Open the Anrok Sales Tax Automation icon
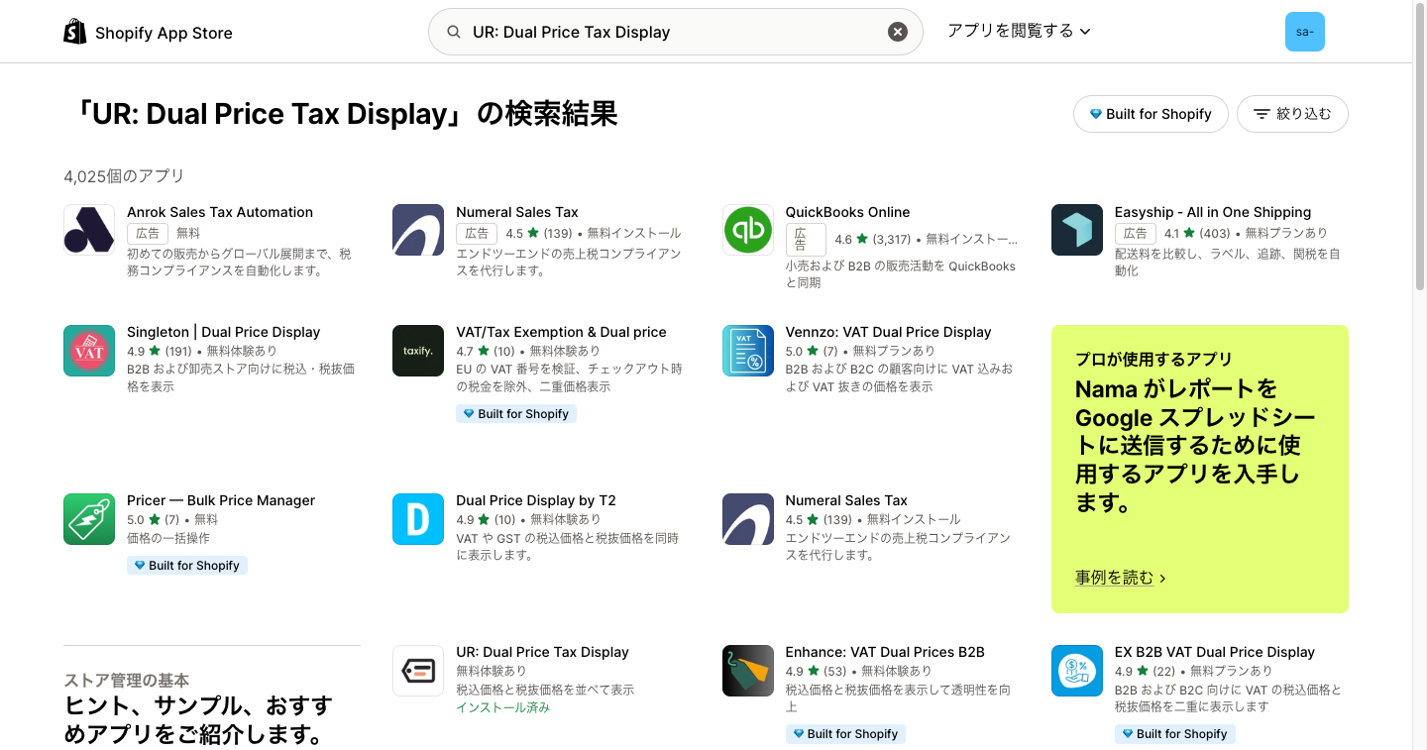This screenshot has height=750, width=1427. (x=89, y=230)
